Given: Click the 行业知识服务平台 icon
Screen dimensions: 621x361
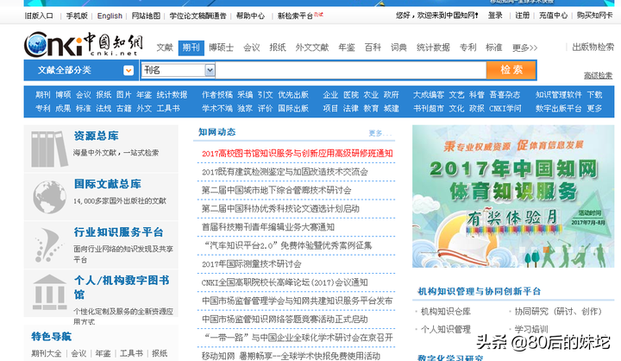Looking at the screenshot, I should [x=48, y=244].
